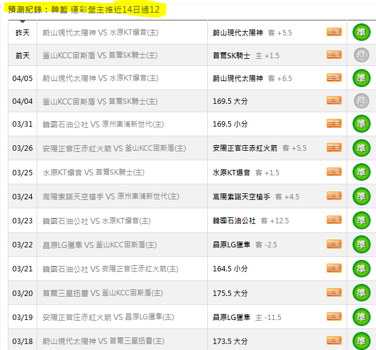Select prediction 蔚山現代太陽神 客 +5.5
The width and height of the screenshot is (376, 350).
[x=252, y=32]
